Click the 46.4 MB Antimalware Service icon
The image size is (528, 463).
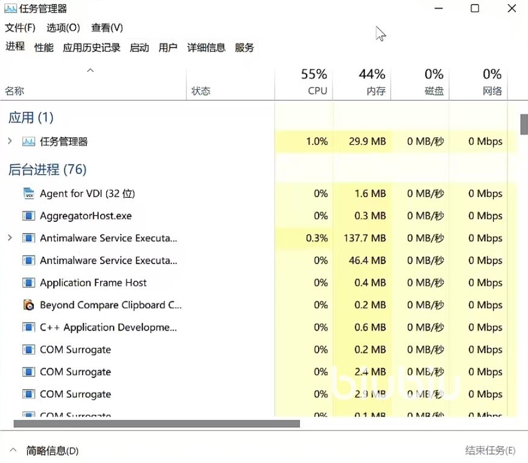[28, 260]
